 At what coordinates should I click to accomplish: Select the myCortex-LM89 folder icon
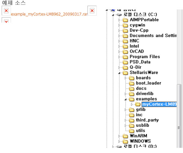(x=138, y=104)
